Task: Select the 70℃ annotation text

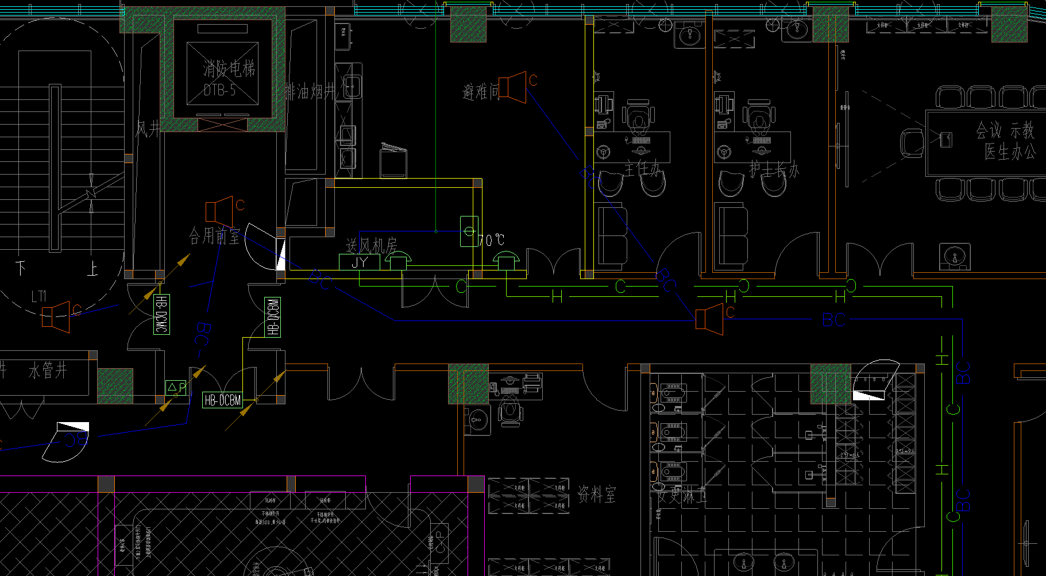Action: (x=492, y=239)
